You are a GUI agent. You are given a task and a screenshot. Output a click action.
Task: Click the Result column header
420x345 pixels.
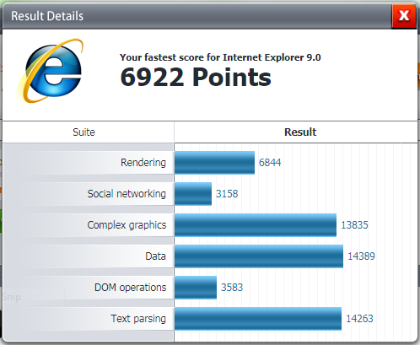coord(300,132)
